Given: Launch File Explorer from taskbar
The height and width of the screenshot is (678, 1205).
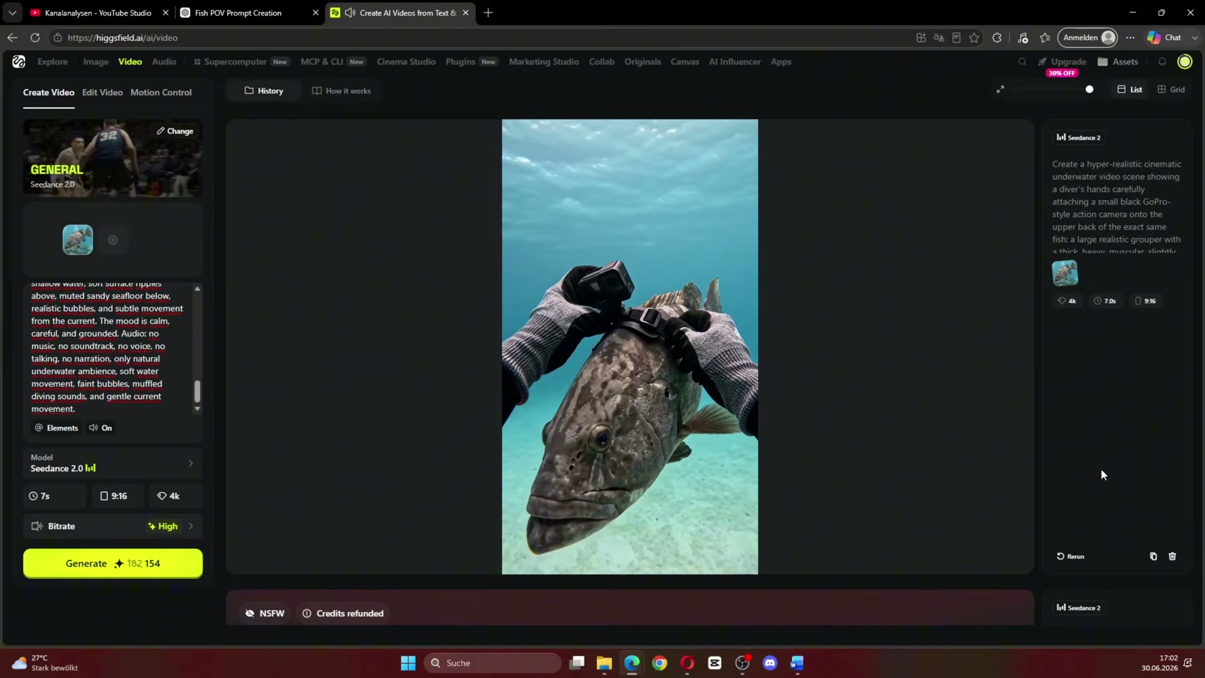Looking at the screenshot, I should click(x=604, y=663).
